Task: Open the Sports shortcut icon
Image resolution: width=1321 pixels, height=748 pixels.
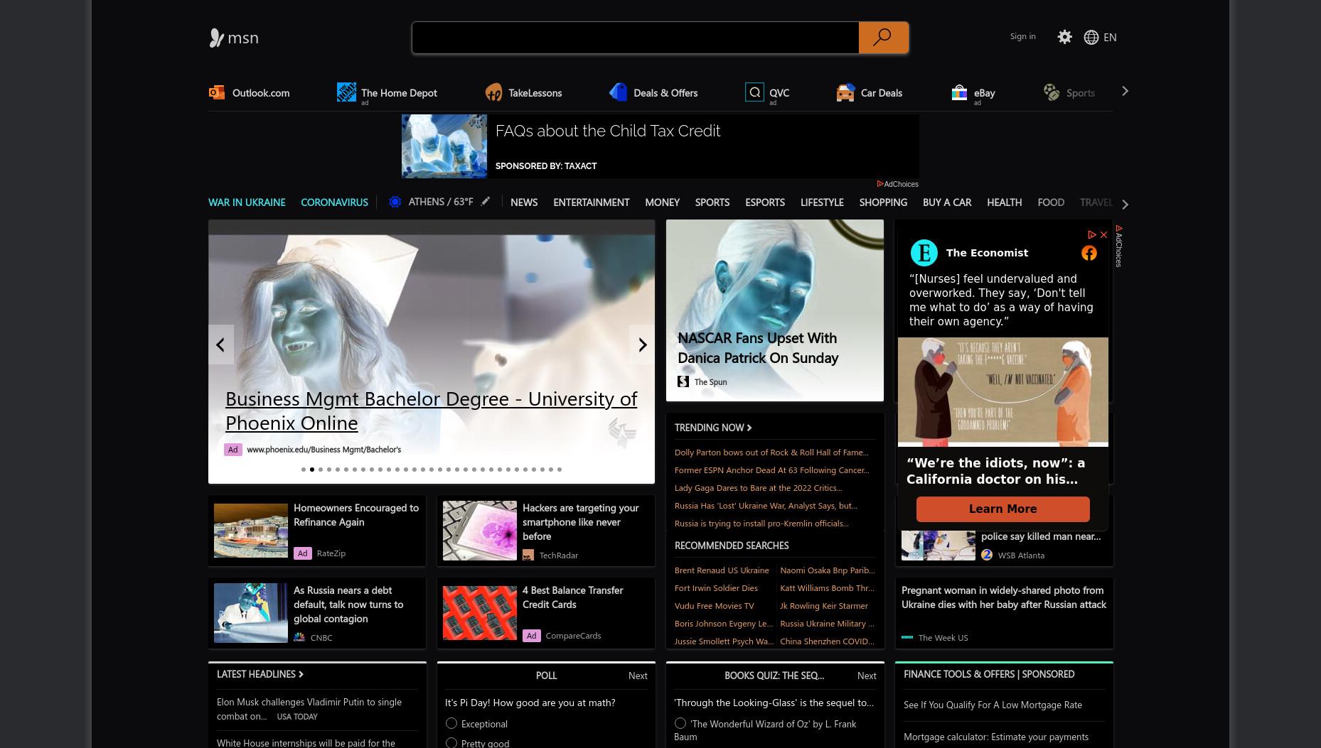Action: pyautogui.click(x=1052, y=92)
